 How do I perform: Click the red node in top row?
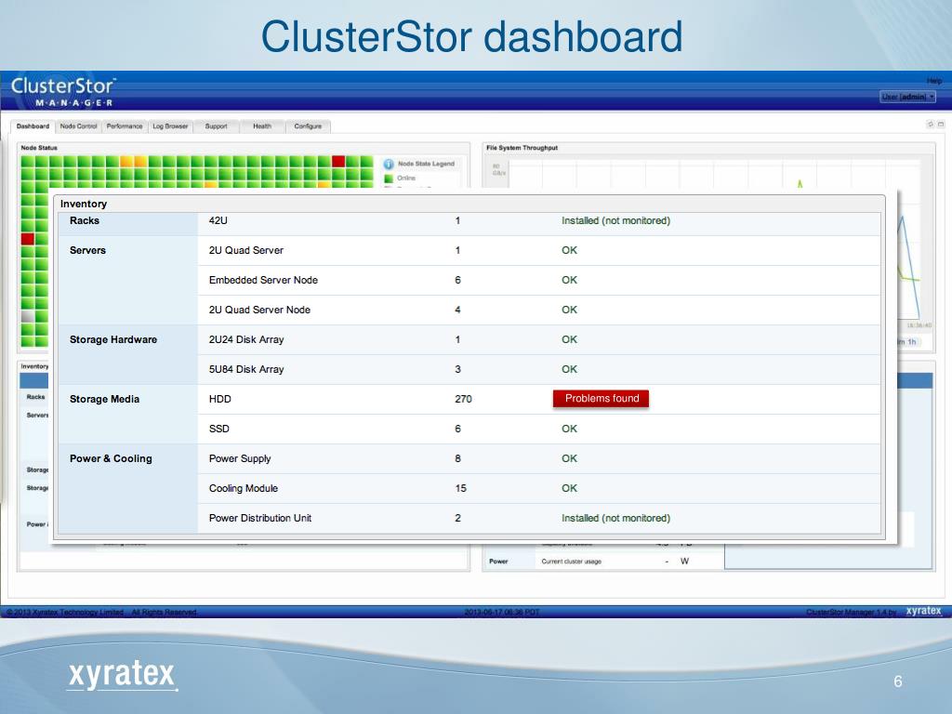pos(338,162)
